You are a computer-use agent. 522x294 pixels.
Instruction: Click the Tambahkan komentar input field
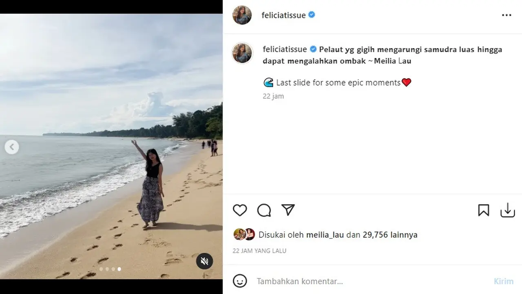click(x=300, y=281)
